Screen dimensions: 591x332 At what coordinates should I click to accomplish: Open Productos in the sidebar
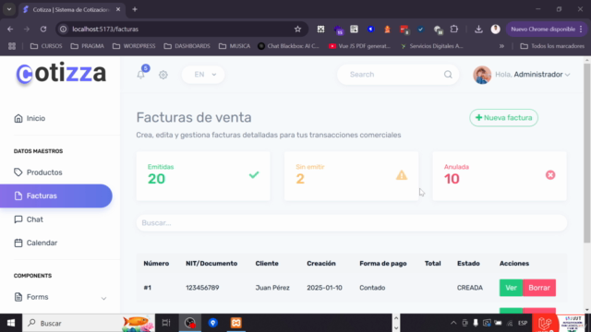click(x=38, y=172)
